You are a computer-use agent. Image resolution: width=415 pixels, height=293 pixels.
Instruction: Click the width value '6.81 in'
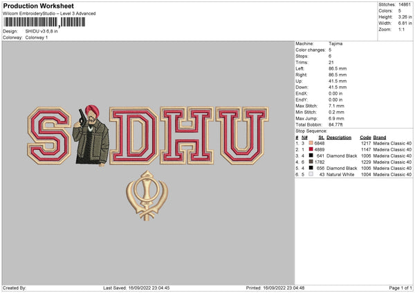click(405, 23)
